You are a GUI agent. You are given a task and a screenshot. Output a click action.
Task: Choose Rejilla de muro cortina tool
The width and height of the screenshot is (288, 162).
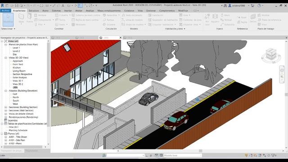(85, 20)
